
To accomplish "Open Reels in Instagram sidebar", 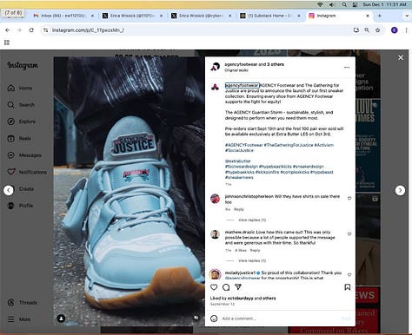I will point(19,138).
